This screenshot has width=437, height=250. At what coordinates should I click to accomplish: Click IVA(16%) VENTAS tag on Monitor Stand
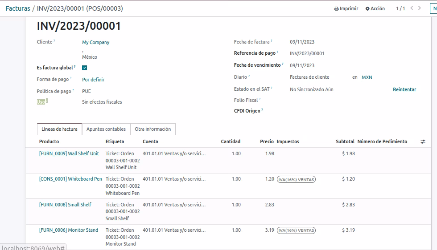click(x=296, y=230)
